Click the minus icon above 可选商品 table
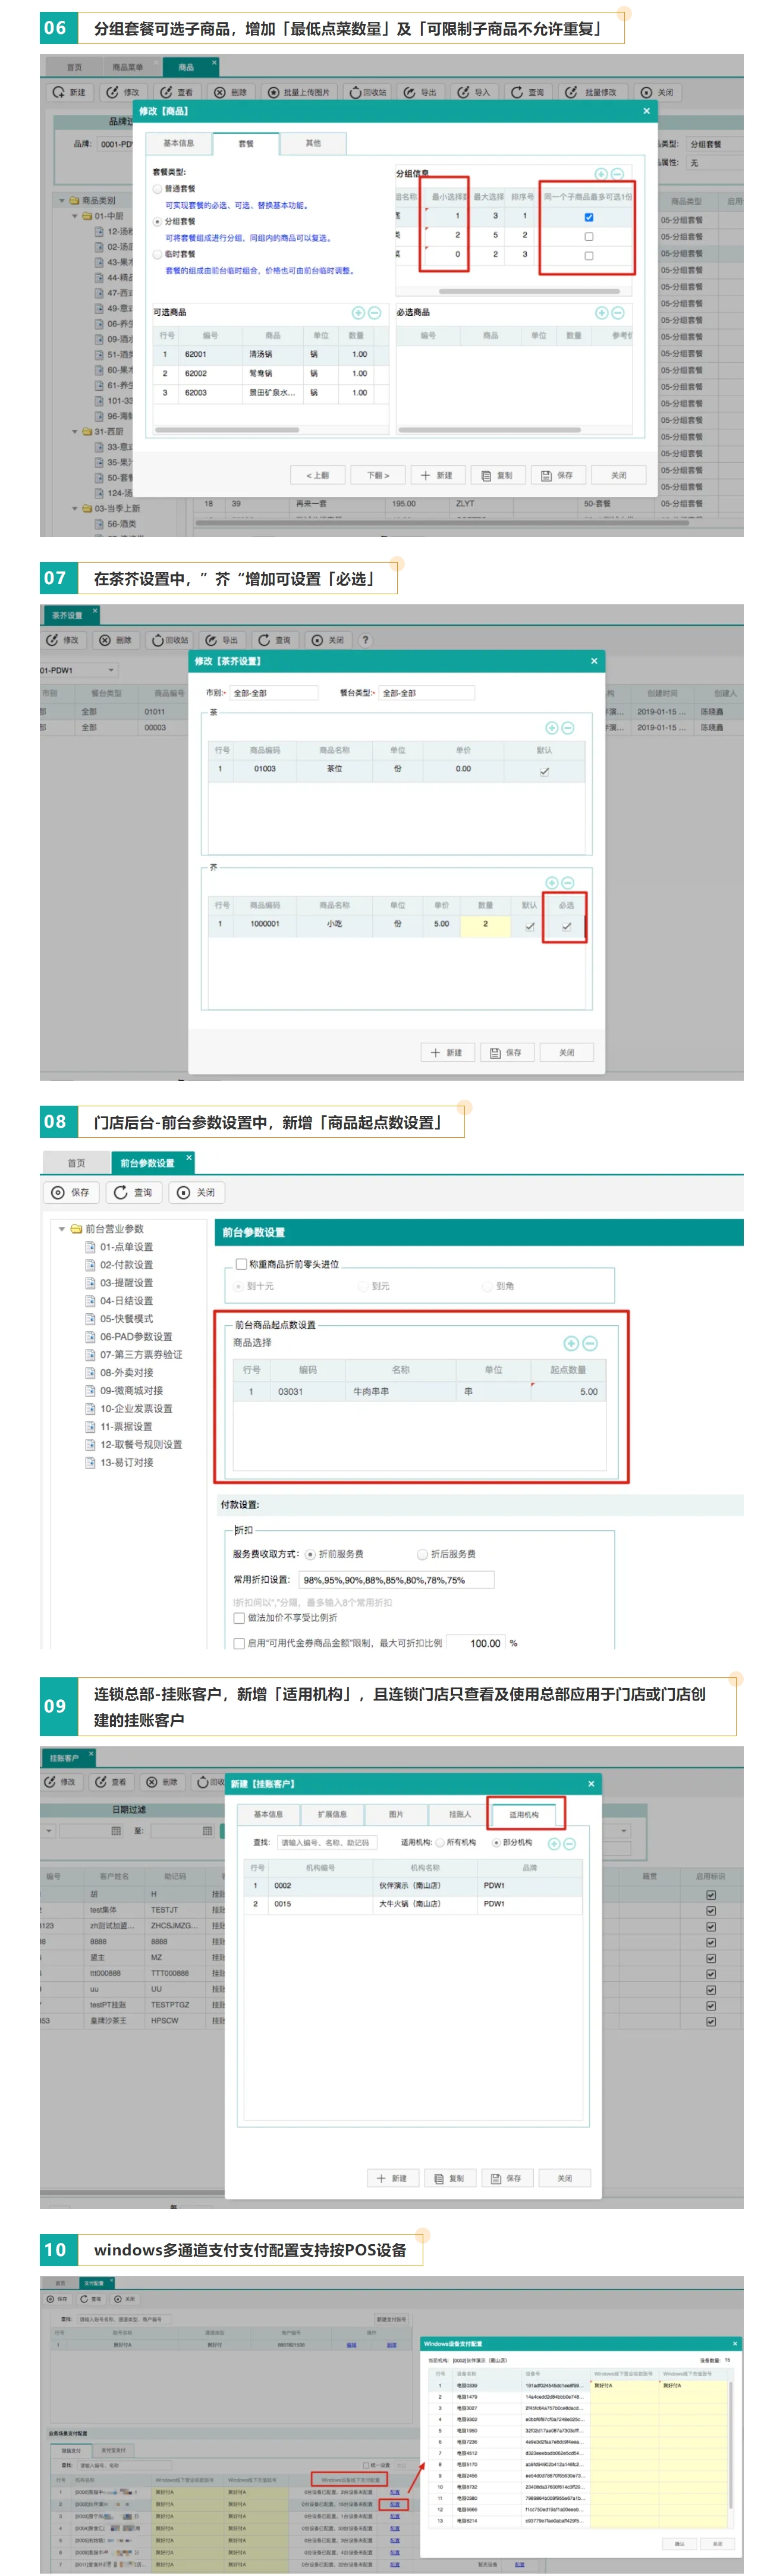Viewport: 764px width, 2576px height. click(374, 312)
